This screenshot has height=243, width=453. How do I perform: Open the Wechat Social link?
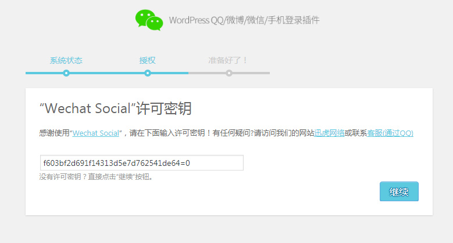[95, 133]
